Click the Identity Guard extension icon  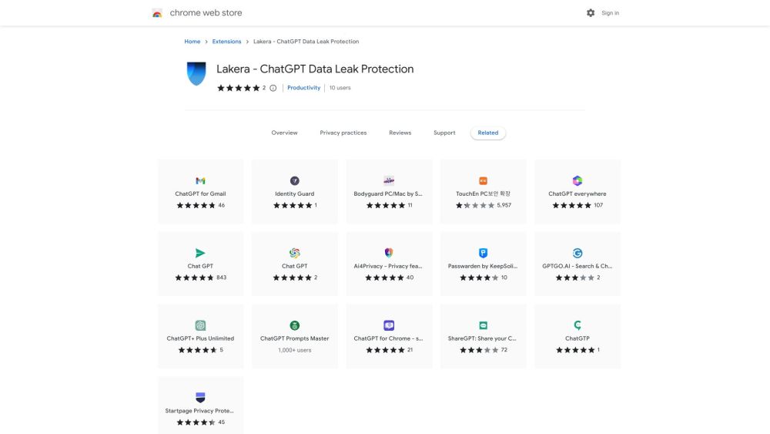click(294, 180)
